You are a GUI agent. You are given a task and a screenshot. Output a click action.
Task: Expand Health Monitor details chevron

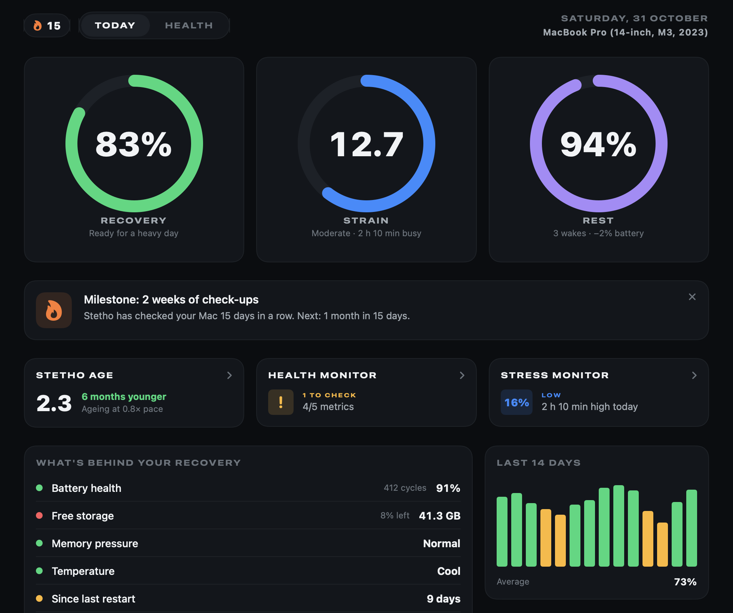click(462, 375)
